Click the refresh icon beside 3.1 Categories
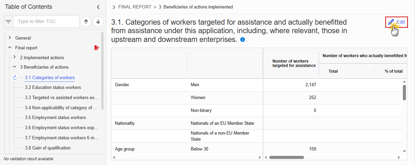 point(15,78)
